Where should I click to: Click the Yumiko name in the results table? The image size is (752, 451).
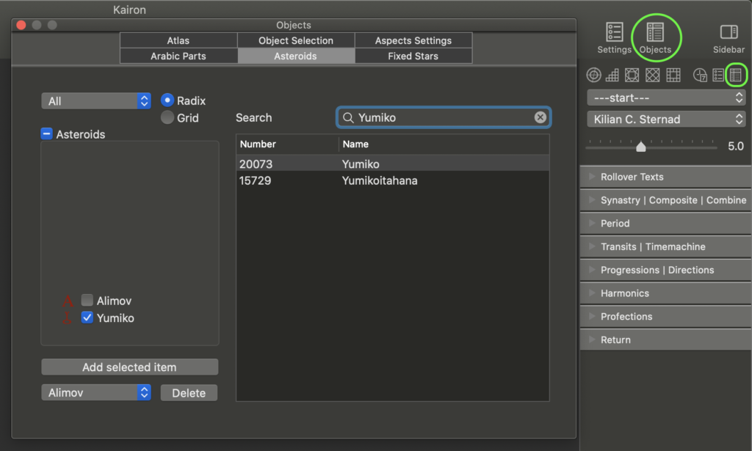361,164
